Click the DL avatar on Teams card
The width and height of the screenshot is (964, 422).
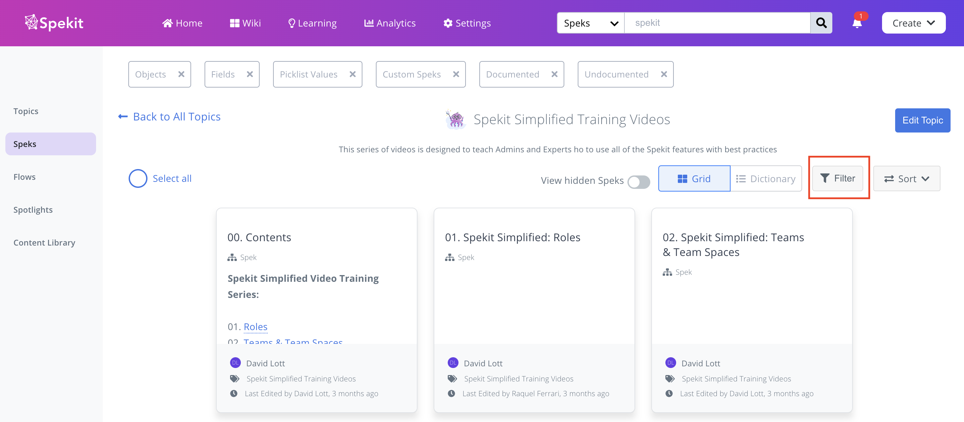tap(670, 363)
